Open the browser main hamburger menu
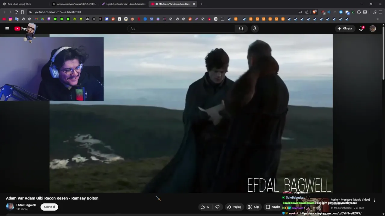The height and width of the screenshot is (216, 385). point(380,12)
